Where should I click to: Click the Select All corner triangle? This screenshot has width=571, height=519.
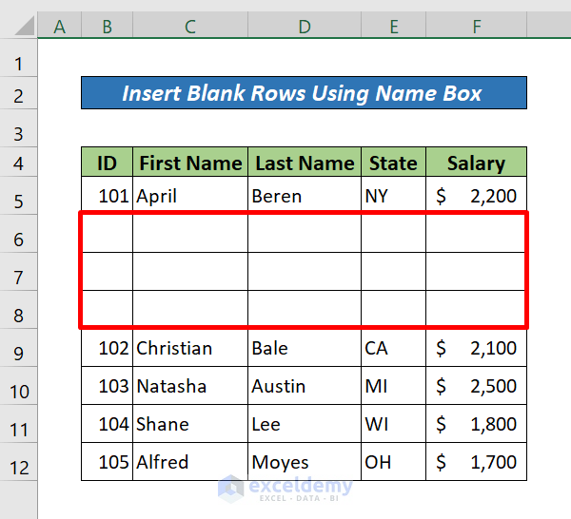coord(25,26)
